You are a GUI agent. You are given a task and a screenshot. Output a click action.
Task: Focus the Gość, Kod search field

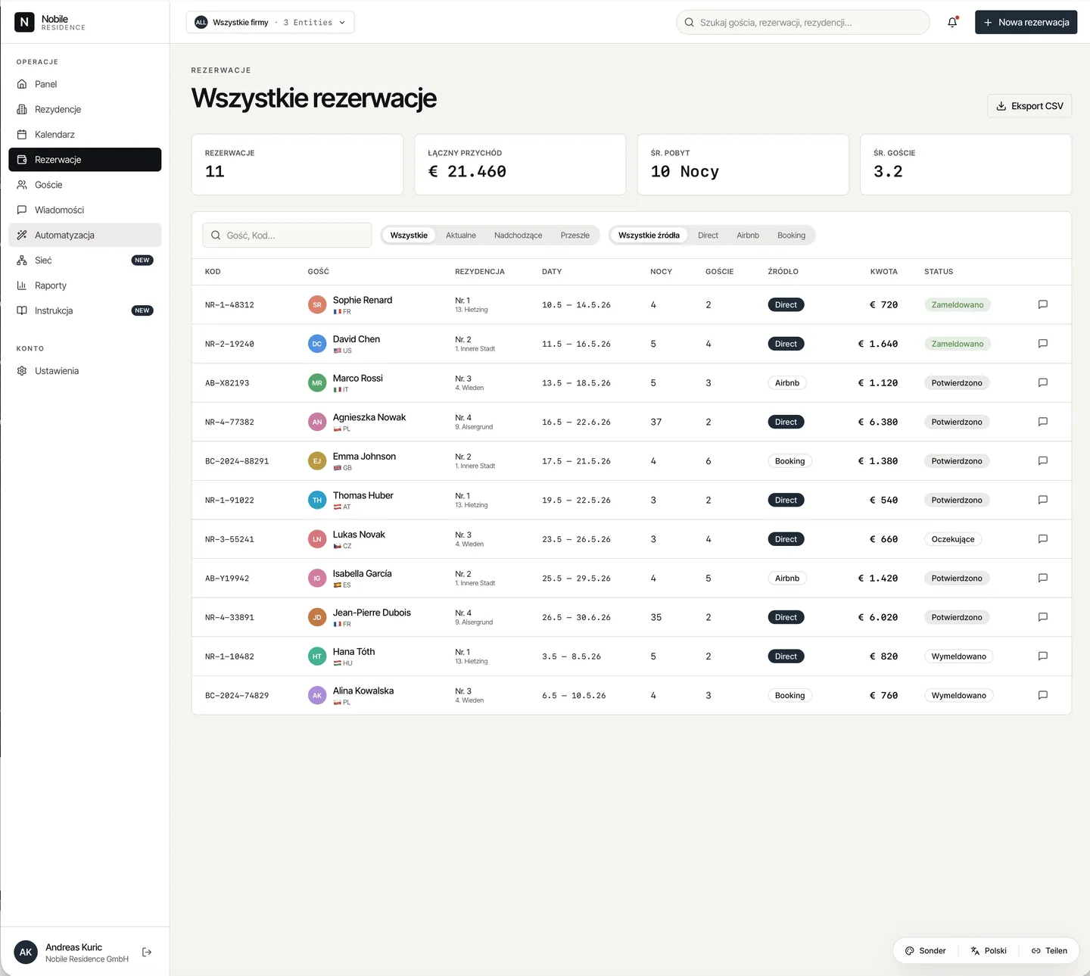pos(287,235)
